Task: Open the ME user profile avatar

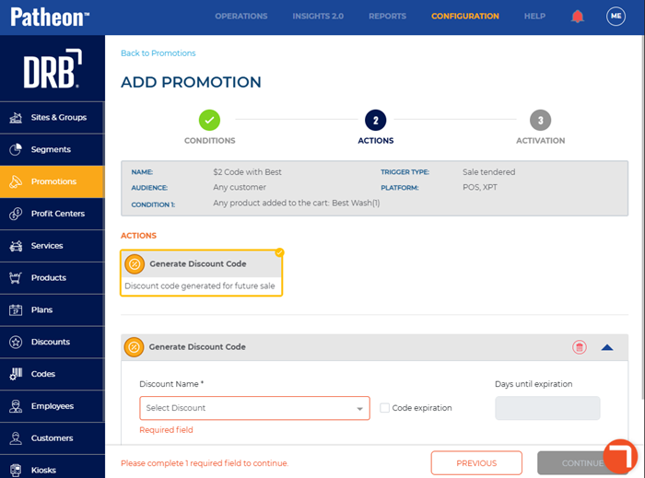Action: [x=616, y=16]
